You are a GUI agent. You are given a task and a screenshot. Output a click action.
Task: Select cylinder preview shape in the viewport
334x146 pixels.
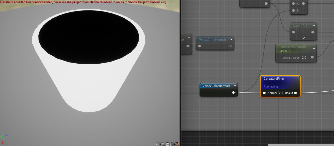(x=158, y=144)
